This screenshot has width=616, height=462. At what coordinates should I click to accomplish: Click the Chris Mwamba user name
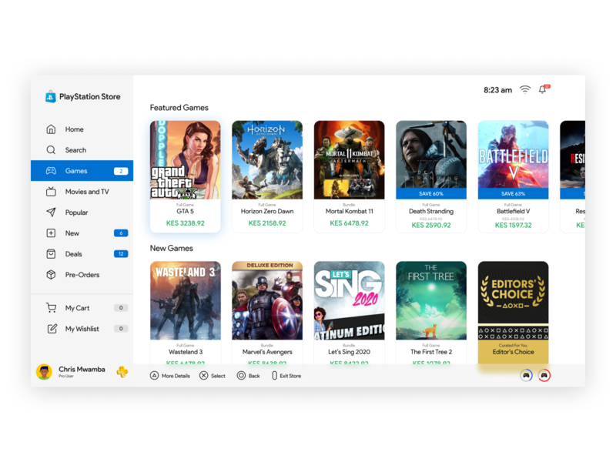point(82,370)
